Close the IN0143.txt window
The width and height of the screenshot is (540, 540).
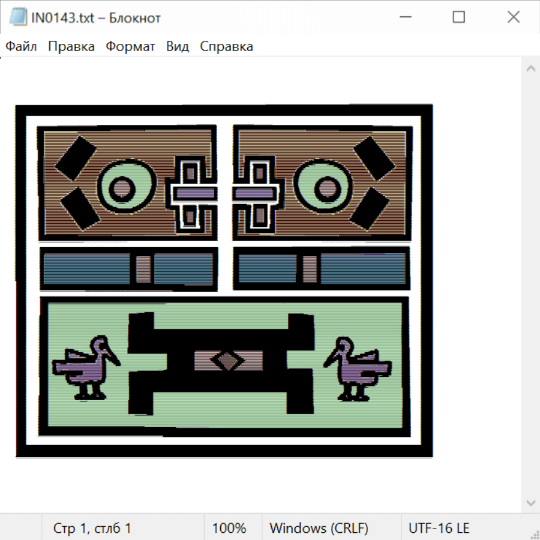click(x=513, y=17)
